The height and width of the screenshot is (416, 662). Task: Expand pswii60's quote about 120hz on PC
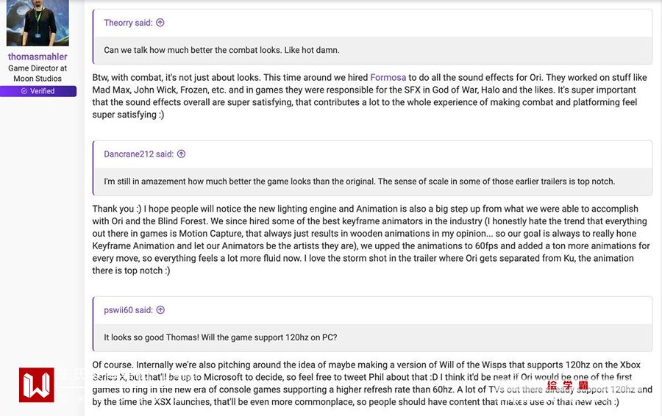(x=220, y=337)
